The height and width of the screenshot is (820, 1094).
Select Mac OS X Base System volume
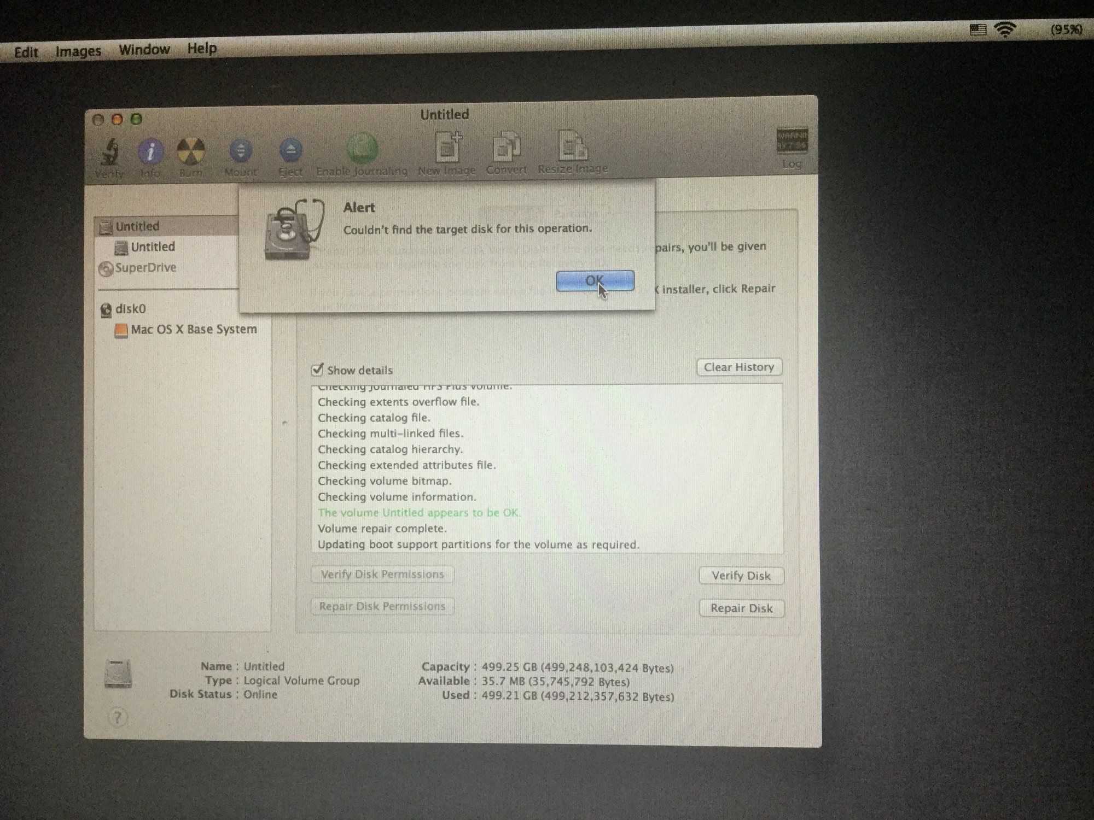(x=193, y=330)
